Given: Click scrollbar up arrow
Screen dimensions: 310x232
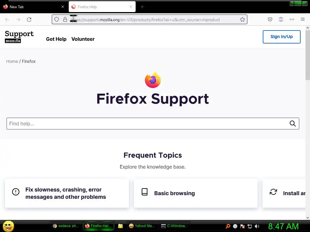Looking at the screenshot, I should click(308, 28).
